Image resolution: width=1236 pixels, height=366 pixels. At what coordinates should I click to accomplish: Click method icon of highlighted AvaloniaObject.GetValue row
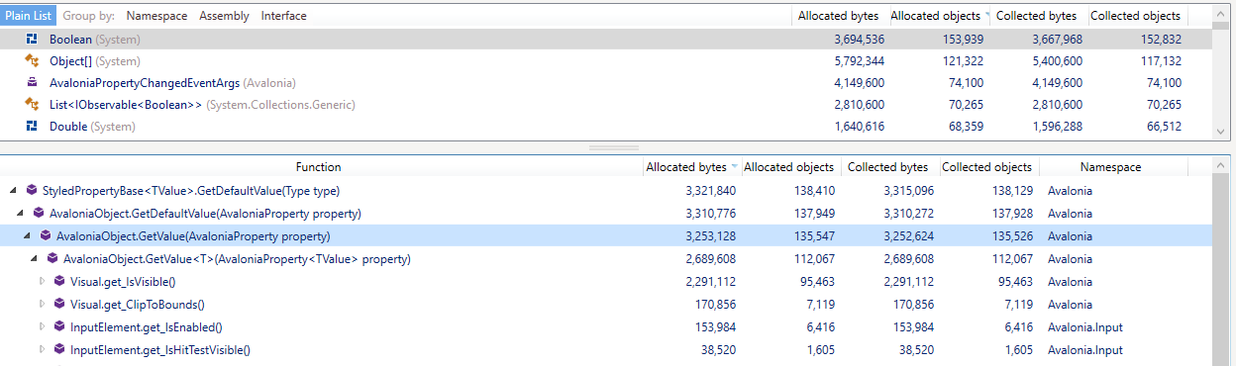(46, 235)
